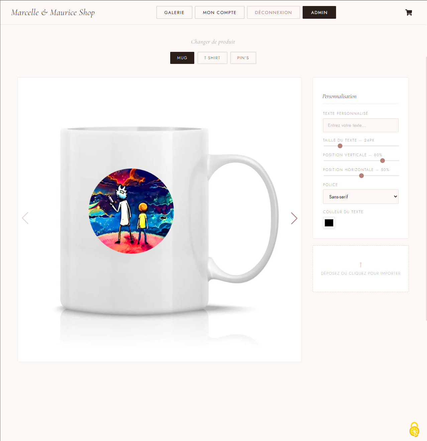427x441 pixels.
Task: Click the Rick and Morty design on mug
Action: click(x=131, y=211)
